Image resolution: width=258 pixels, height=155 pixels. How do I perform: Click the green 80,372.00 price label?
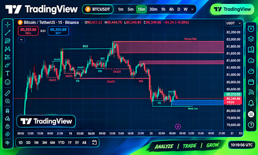tap(233, 94)
